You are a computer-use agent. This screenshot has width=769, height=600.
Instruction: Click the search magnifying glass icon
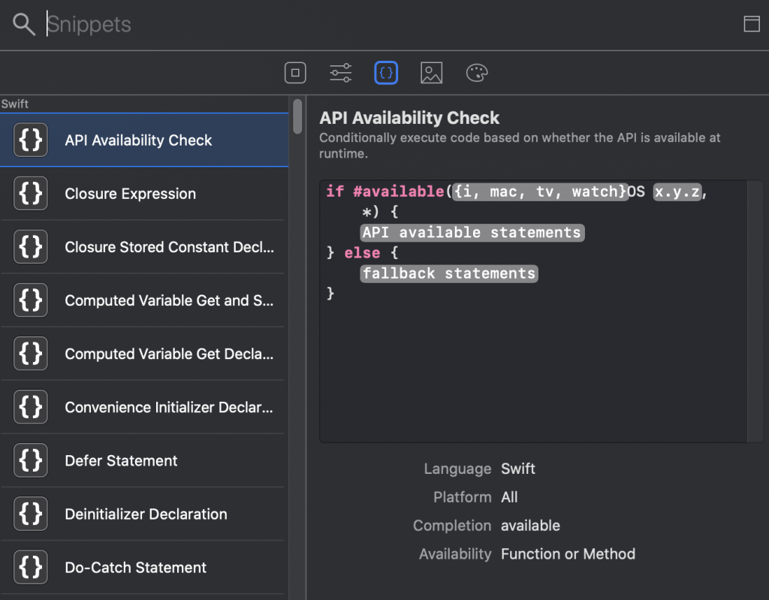(x=24, y=25)
